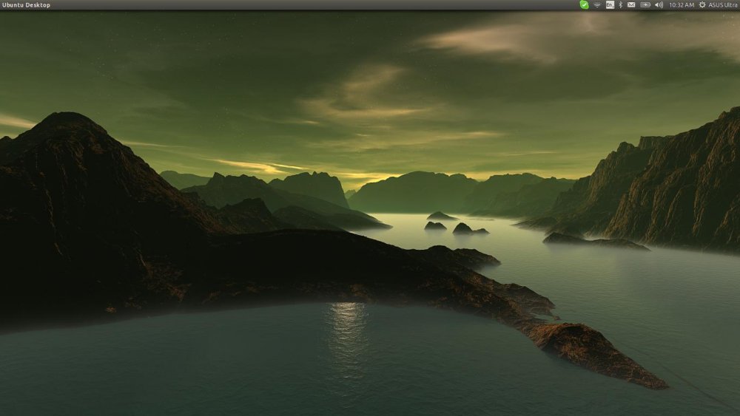Screen dimensions: 740x416
Task: Open the gear system session menu
Action: pos(702,4)
